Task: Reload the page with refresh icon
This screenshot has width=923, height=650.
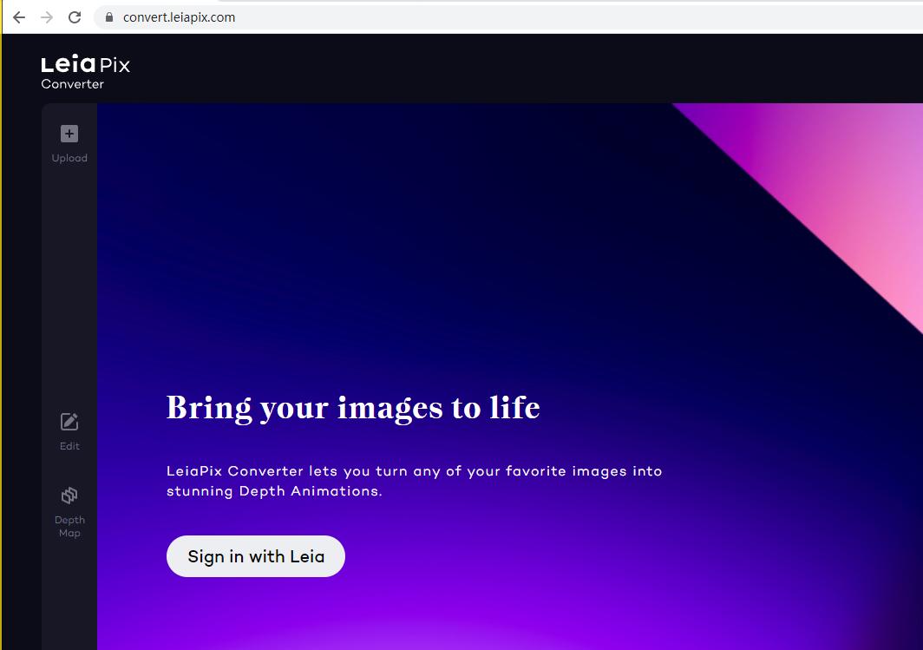Action: click(75, 17)
